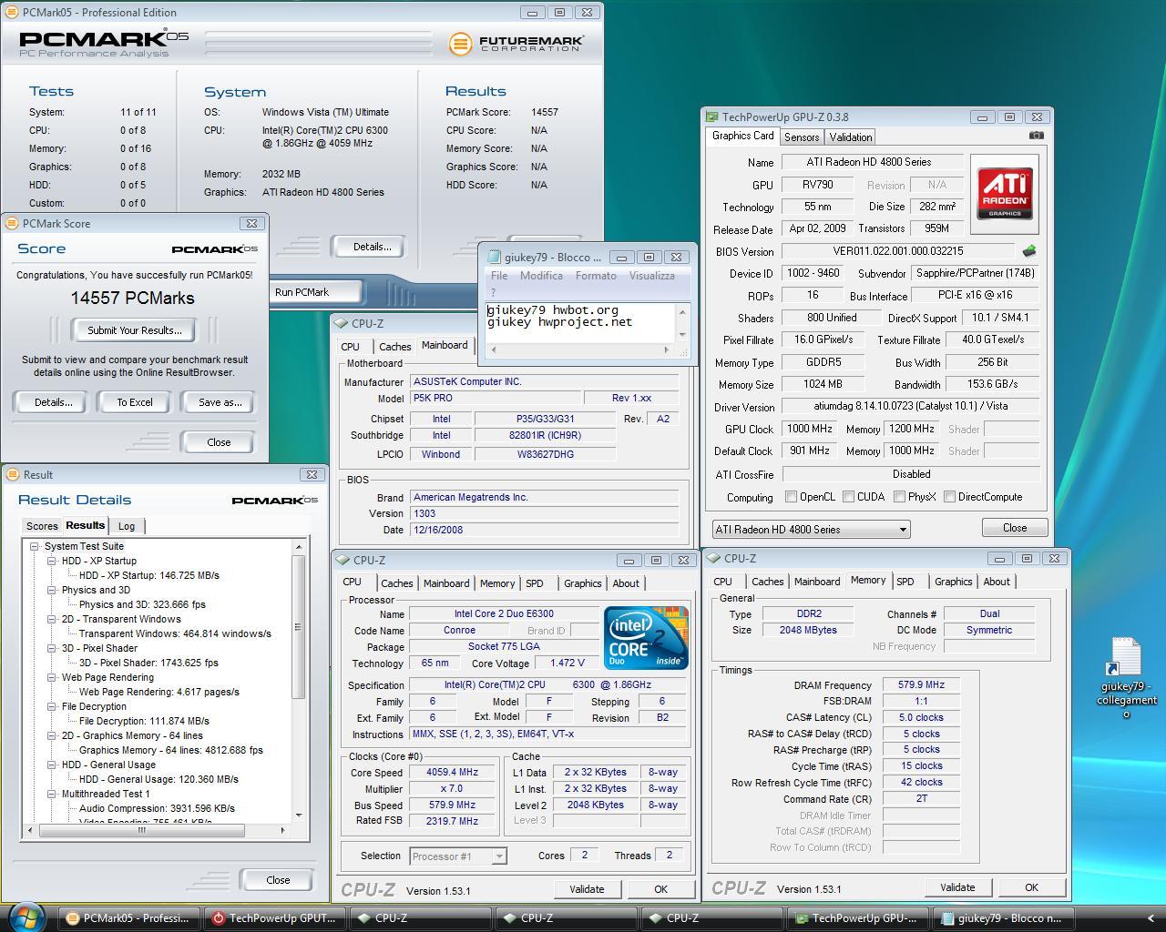
Task: Open the Modifica menu in Notepad
Action: (x=541, y=276)
